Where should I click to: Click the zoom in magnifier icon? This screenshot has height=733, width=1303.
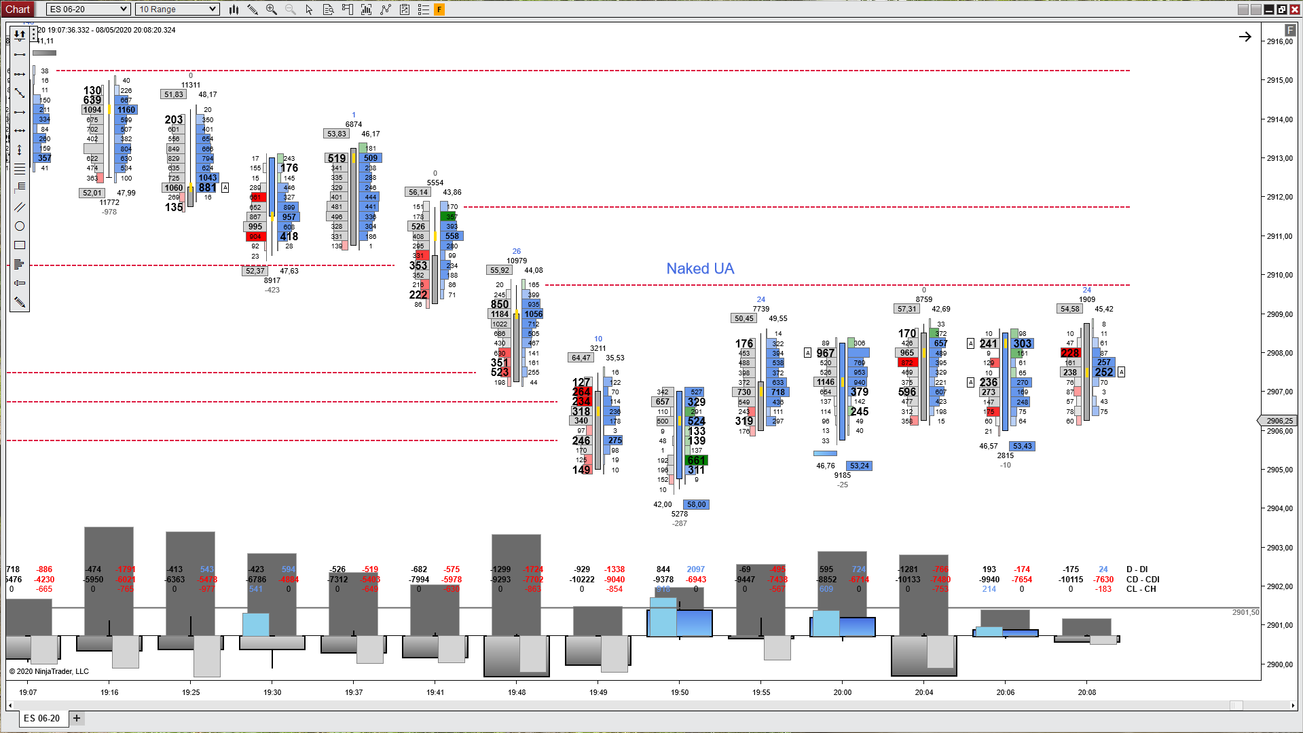272,10
